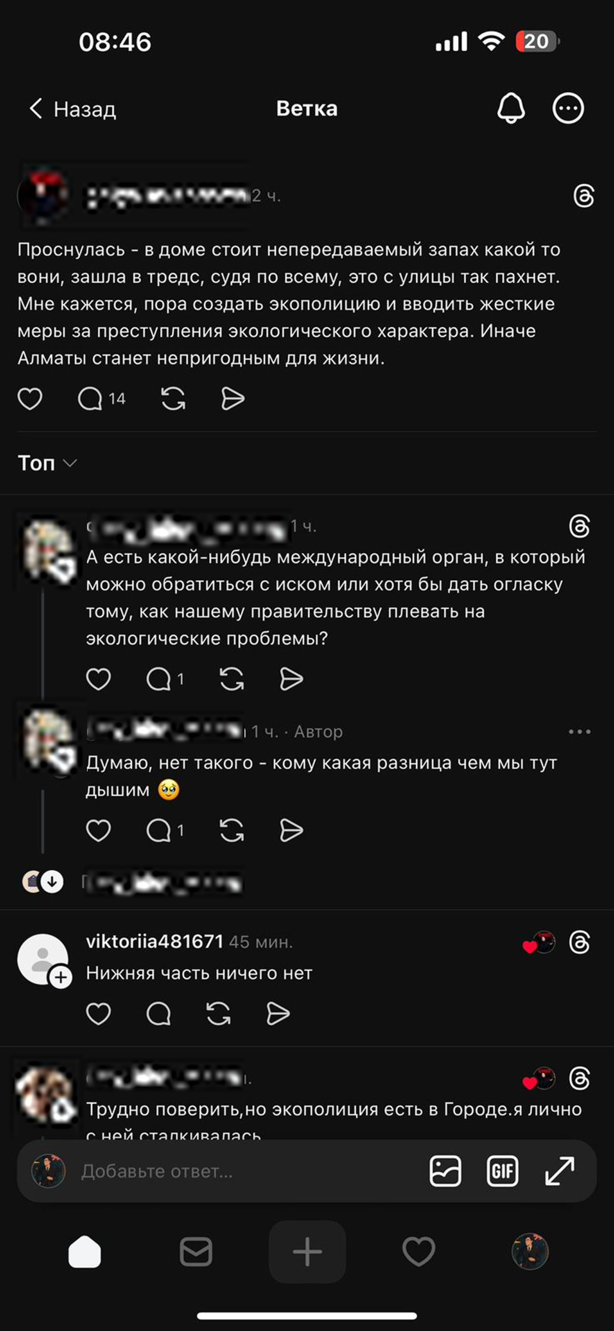Like the comment about международный орган
The width and height of the screenshot is (614, 1331).
tap(98, 679)
